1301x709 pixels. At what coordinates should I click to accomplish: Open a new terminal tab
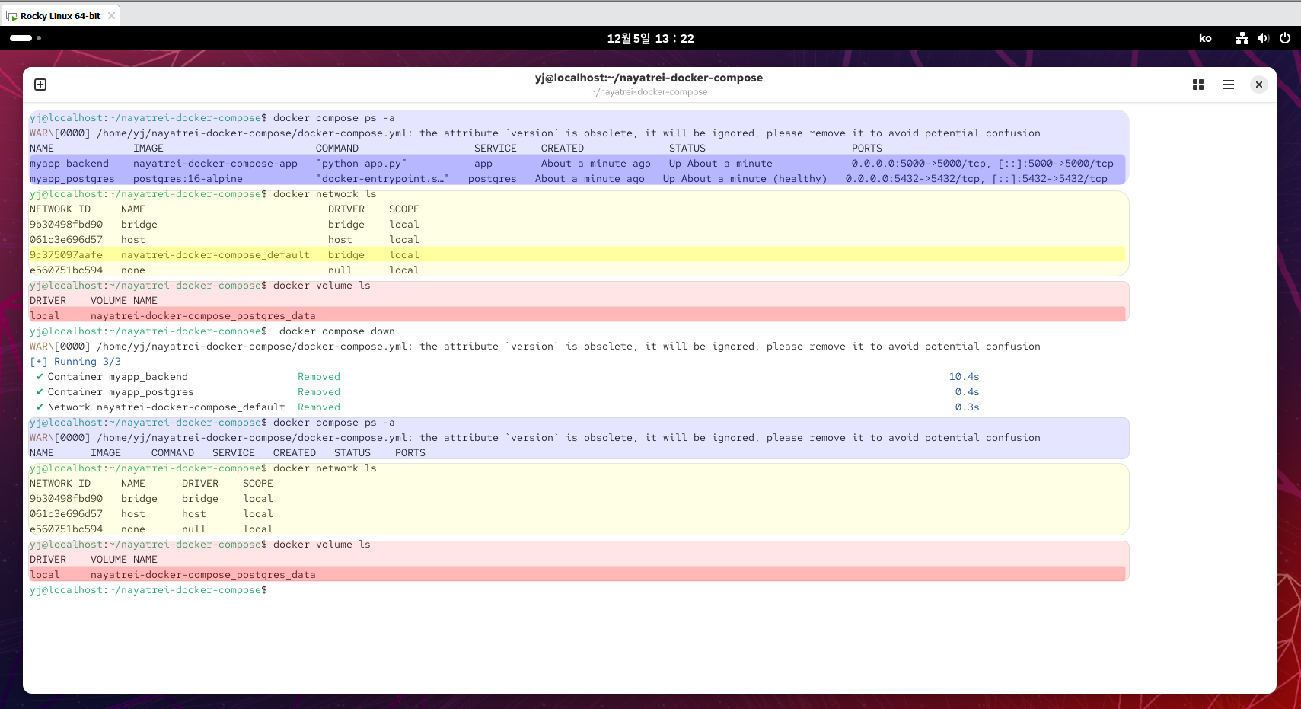point(40,85)
